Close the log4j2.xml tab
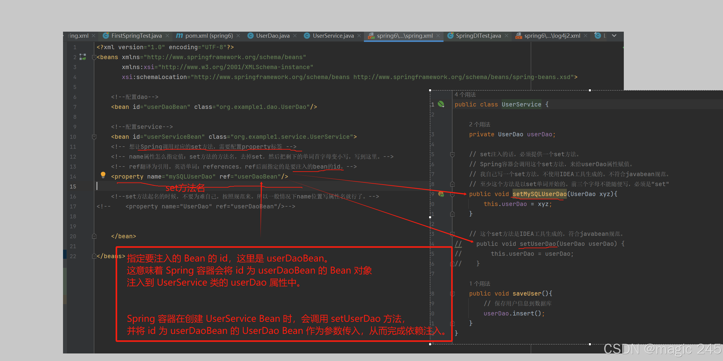This screenshot has width=723, height=361. click(x=586, y=36)
